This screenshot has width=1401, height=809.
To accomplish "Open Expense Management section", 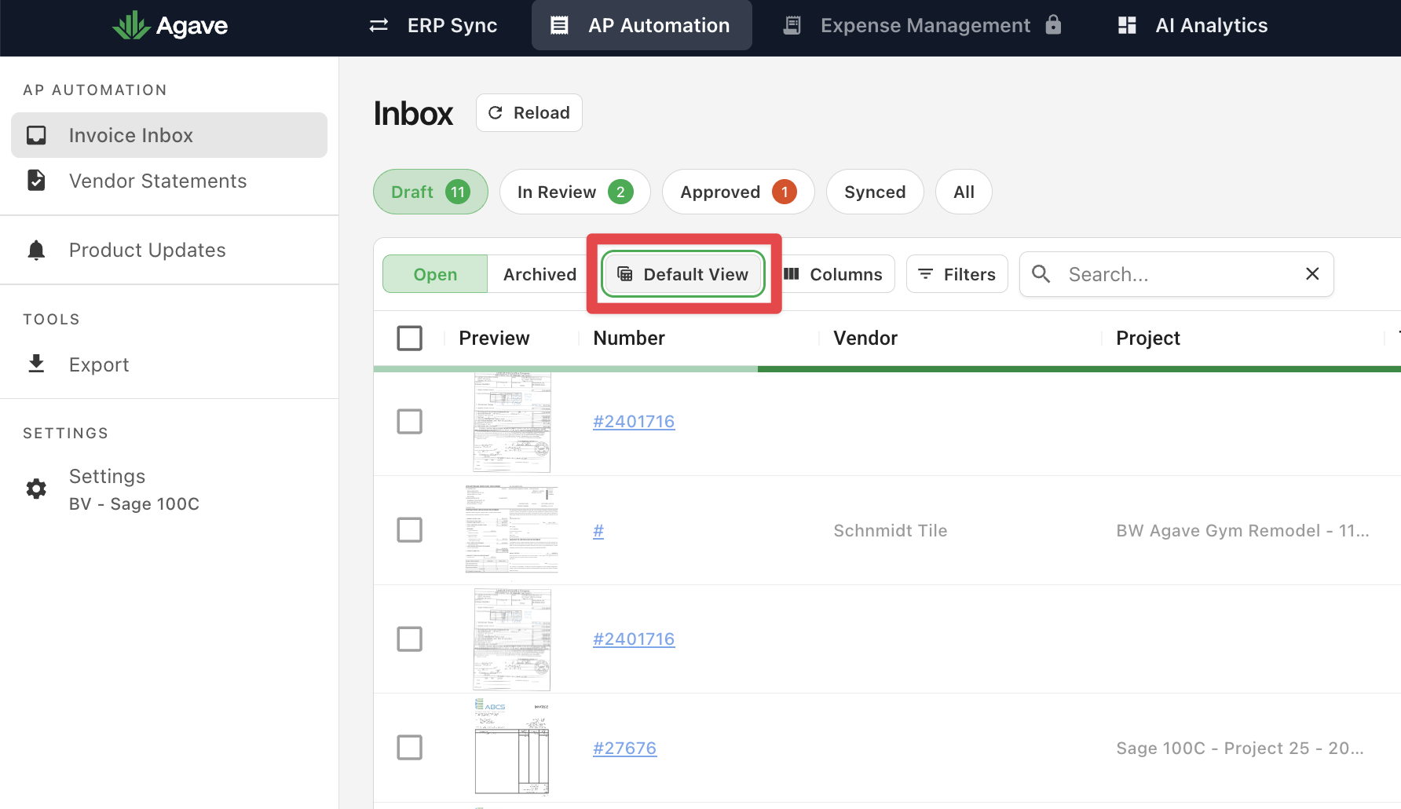I will point(923,26).
